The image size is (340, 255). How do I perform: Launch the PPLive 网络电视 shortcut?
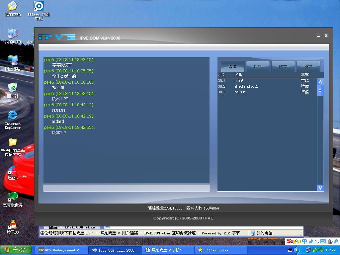point(39,6)
